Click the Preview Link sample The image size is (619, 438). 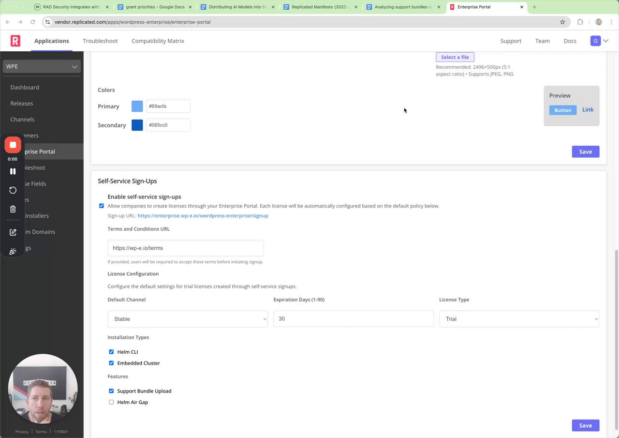(588, 110)
